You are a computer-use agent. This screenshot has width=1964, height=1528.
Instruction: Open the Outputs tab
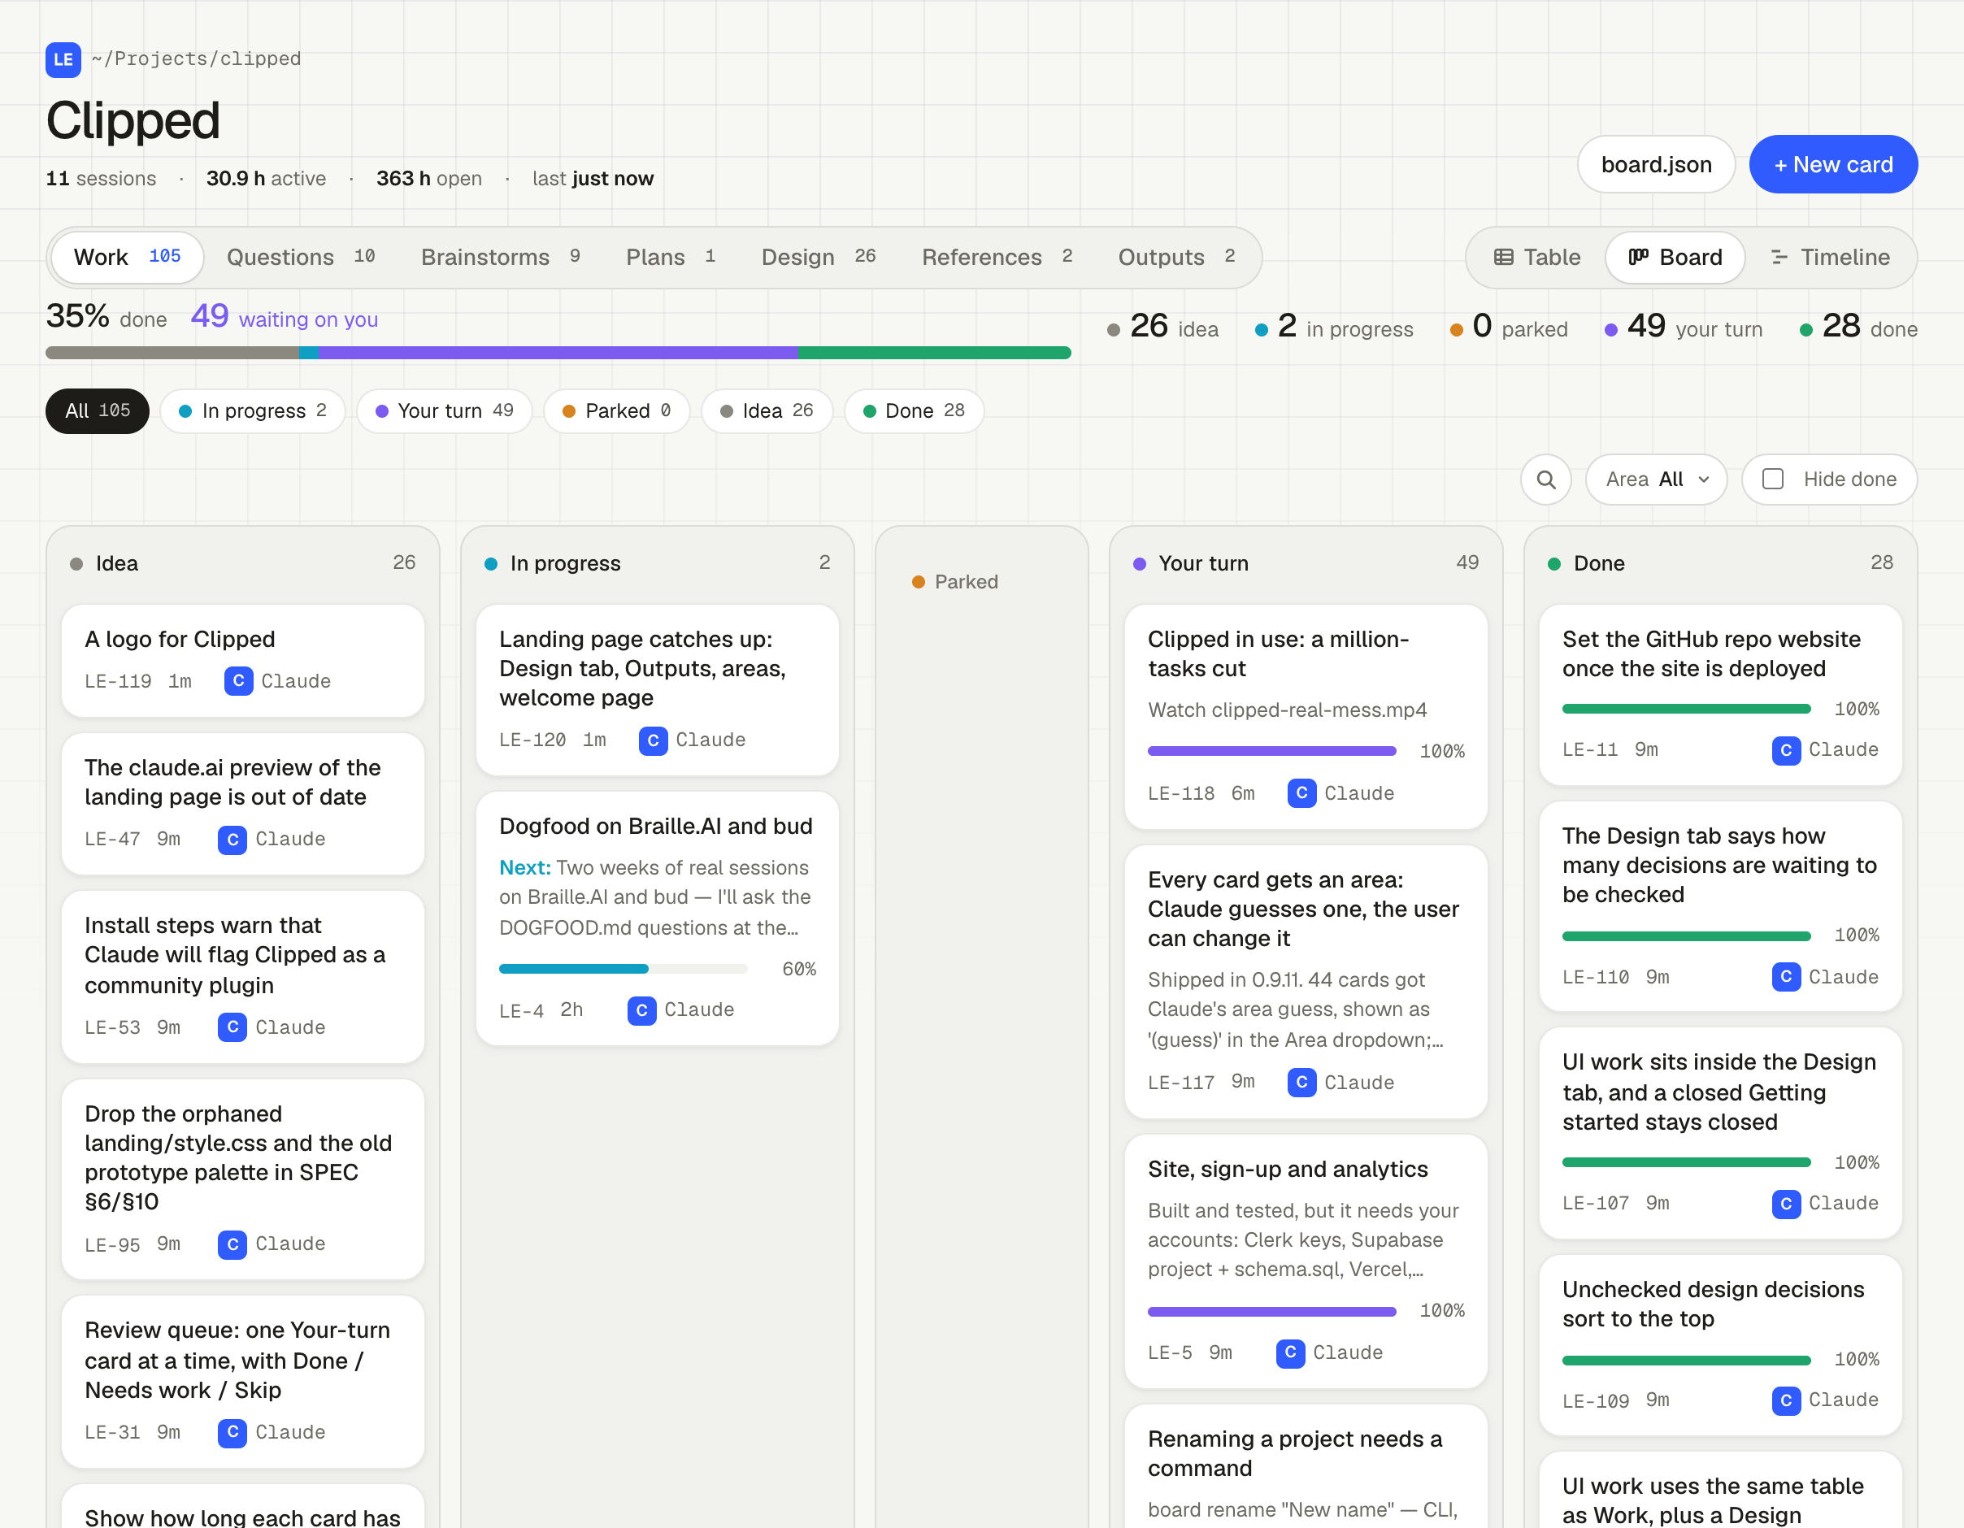point(1176,257)
